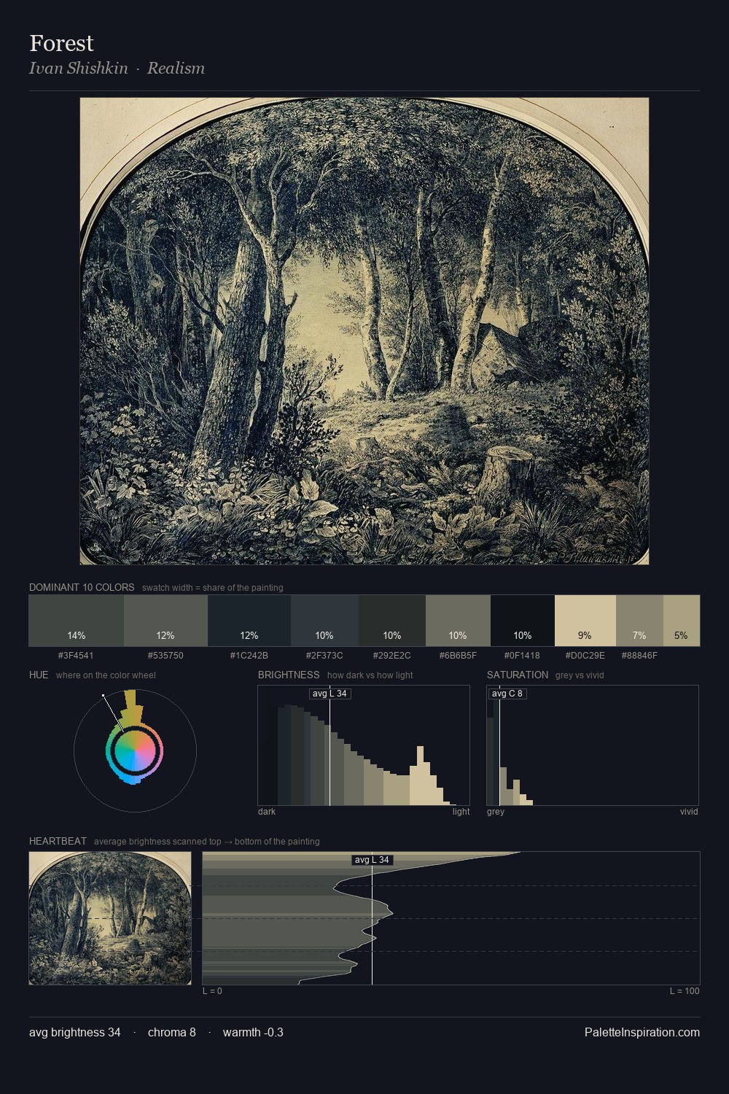Click the 'chroma 8' footer value
Viewport: 729px width, 1094px height.
pos(172,1032)
